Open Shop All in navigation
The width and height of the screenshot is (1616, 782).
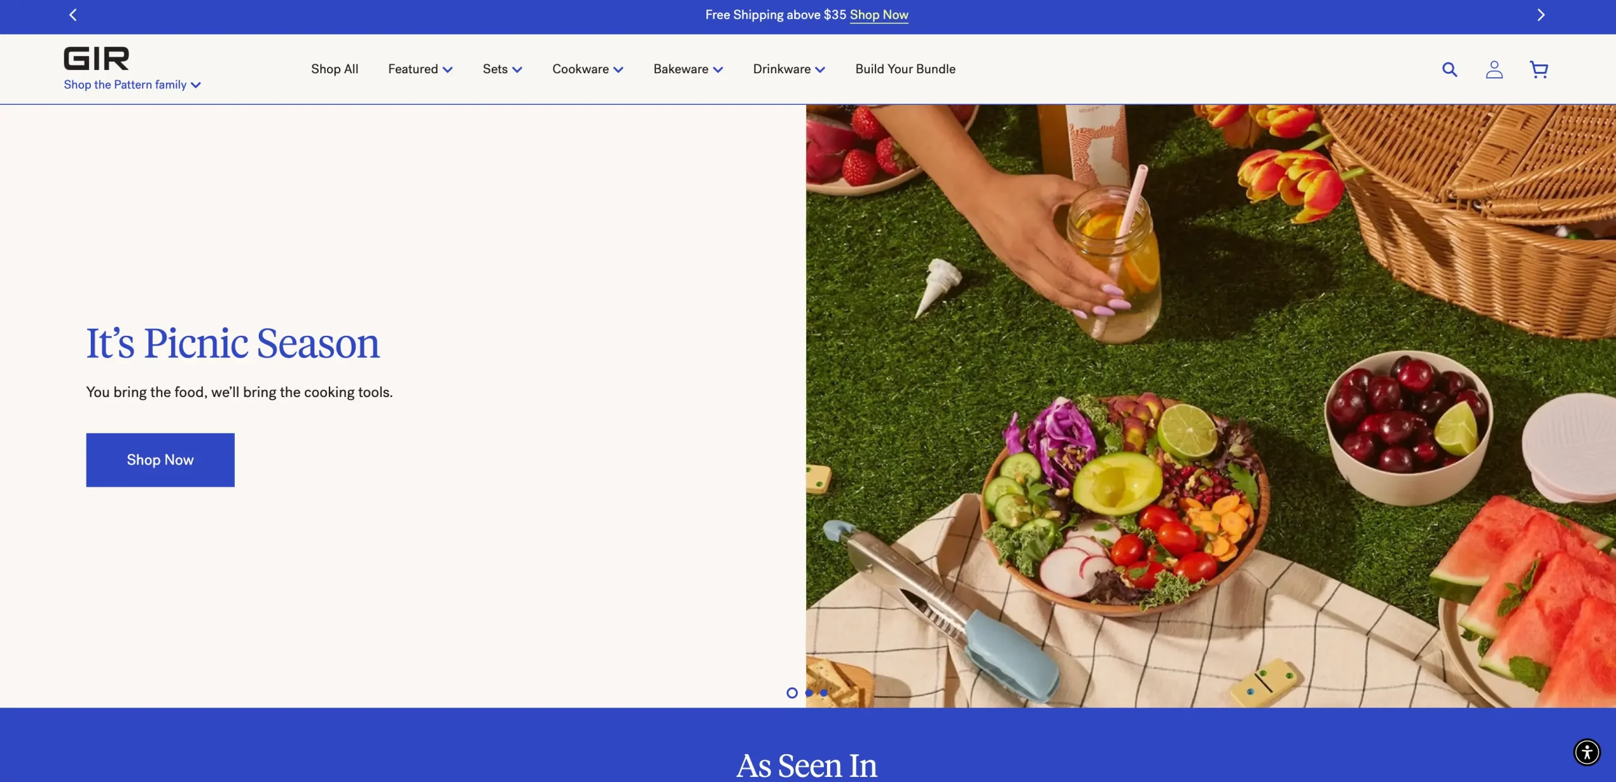click(x=335, y=69)
